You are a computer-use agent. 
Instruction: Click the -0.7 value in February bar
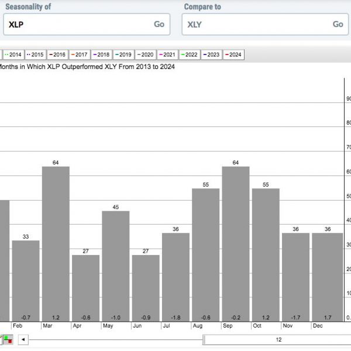(x=26, y=318)
